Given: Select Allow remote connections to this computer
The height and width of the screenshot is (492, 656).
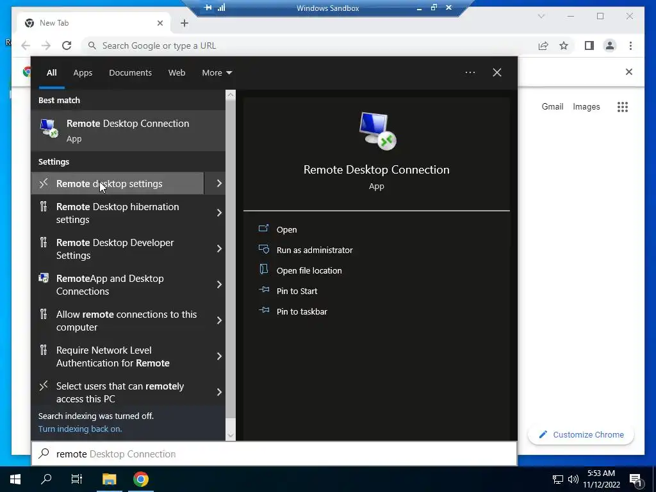Looking at the screenshot, I should click(x=118, y=320).
